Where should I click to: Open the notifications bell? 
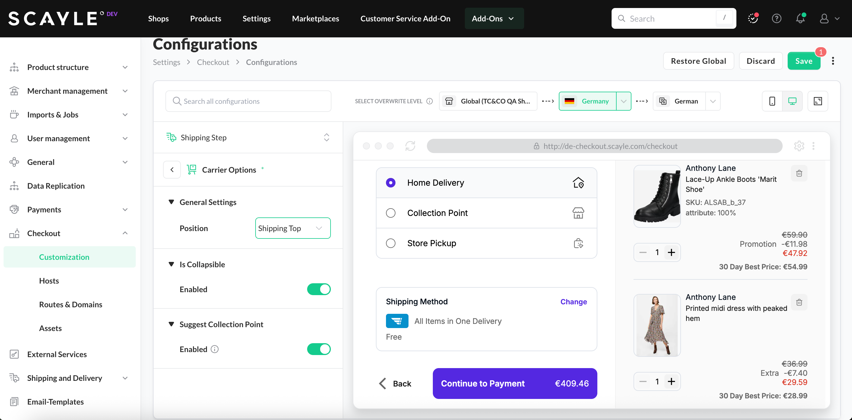[800, 18]
